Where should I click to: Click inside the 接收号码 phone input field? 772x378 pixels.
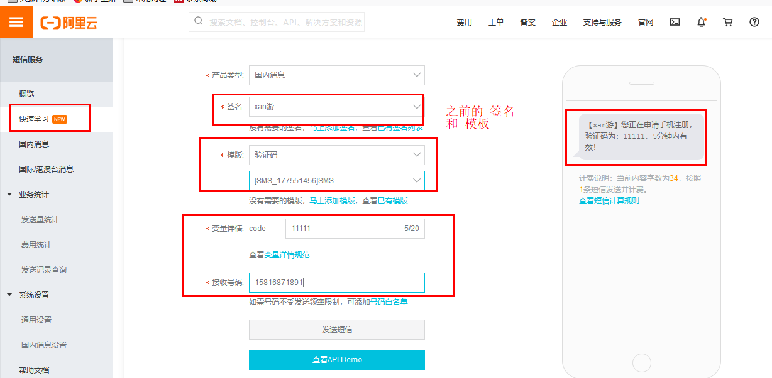(x=337, y=283)
